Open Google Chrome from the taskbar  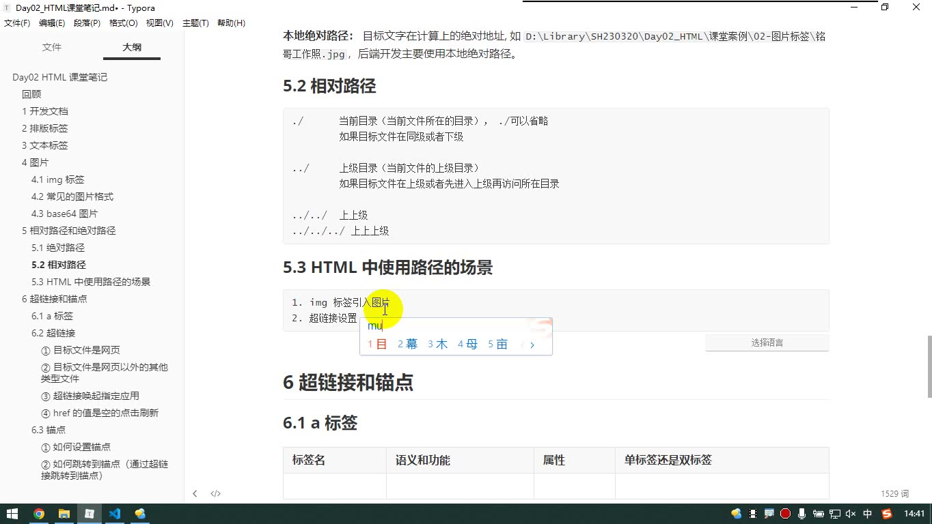(x=38, y=514)
